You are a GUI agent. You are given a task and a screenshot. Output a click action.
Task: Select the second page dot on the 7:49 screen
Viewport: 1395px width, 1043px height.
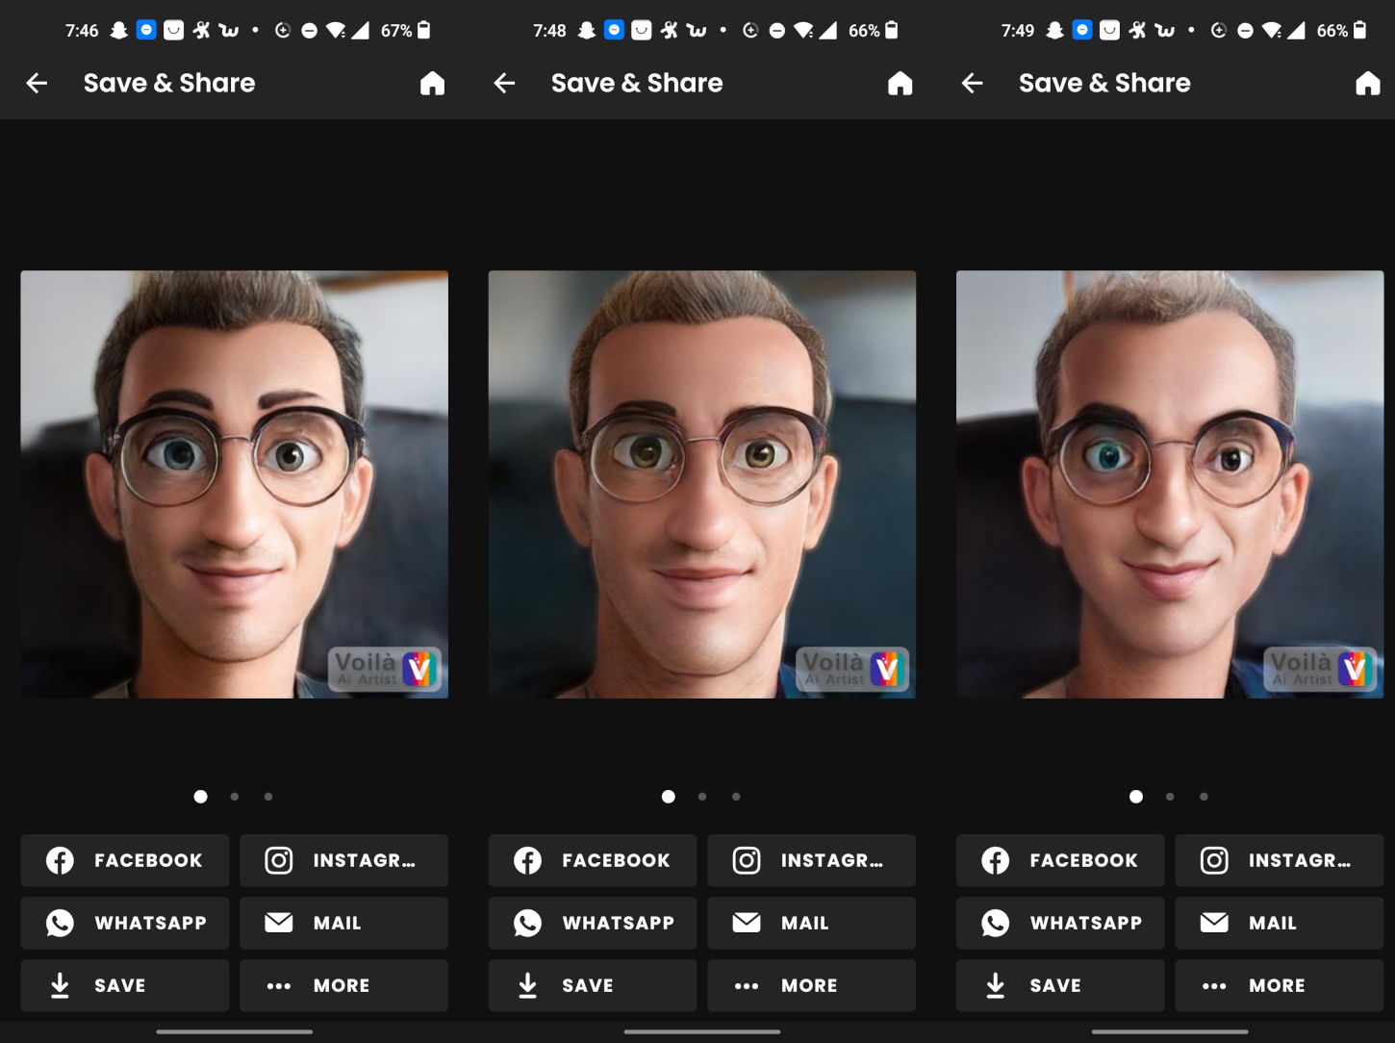point(1170,797)
